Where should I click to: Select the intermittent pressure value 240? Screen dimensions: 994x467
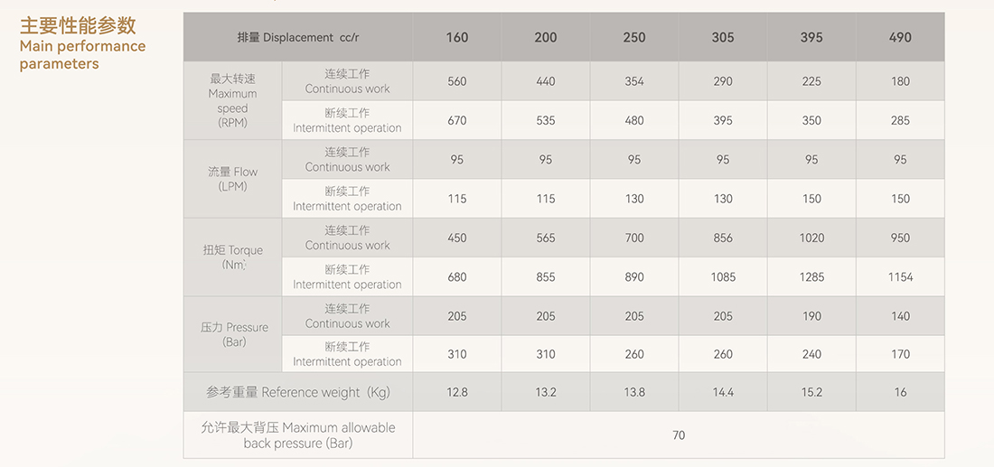811,354
